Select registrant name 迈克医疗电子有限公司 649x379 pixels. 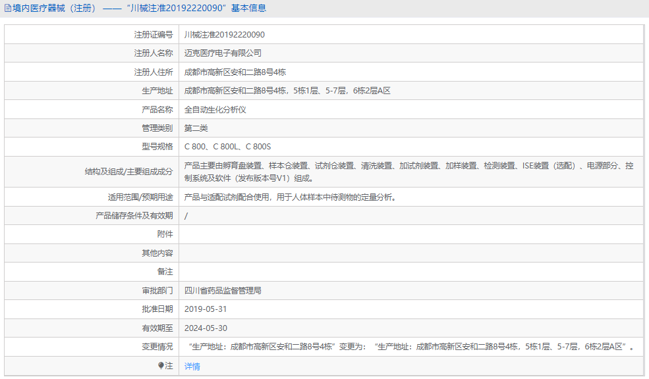223,53
